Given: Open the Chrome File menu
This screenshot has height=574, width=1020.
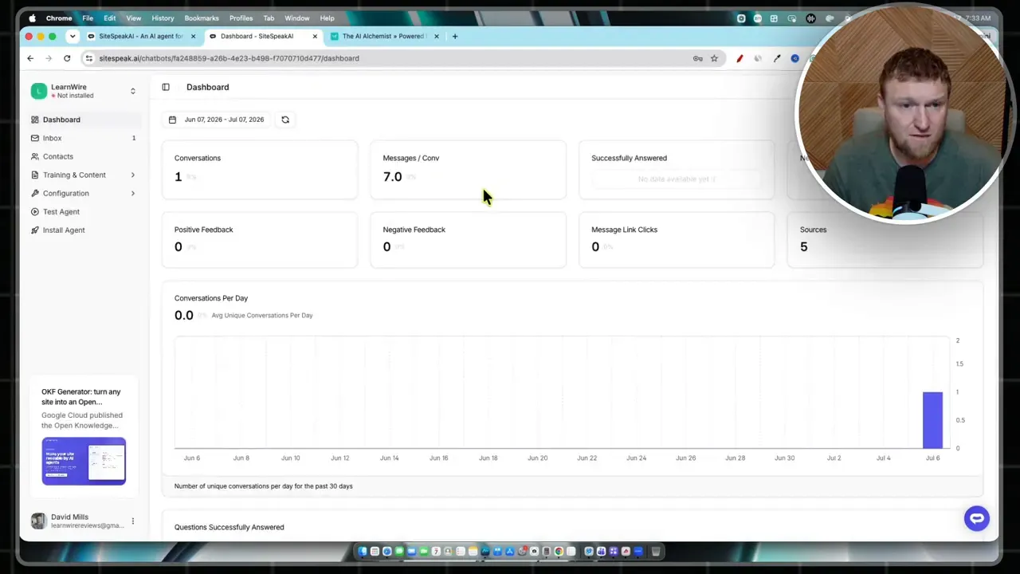Looking at the screenshot, I should [x=88, y=18].
